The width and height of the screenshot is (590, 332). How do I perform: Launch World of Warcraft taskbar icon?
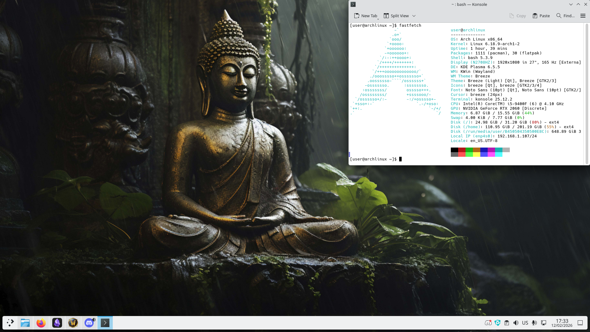point(73,323)
